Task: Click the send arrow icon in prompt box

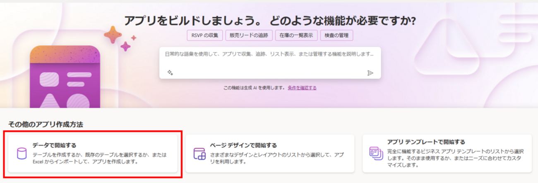Action: pos(370,73)
